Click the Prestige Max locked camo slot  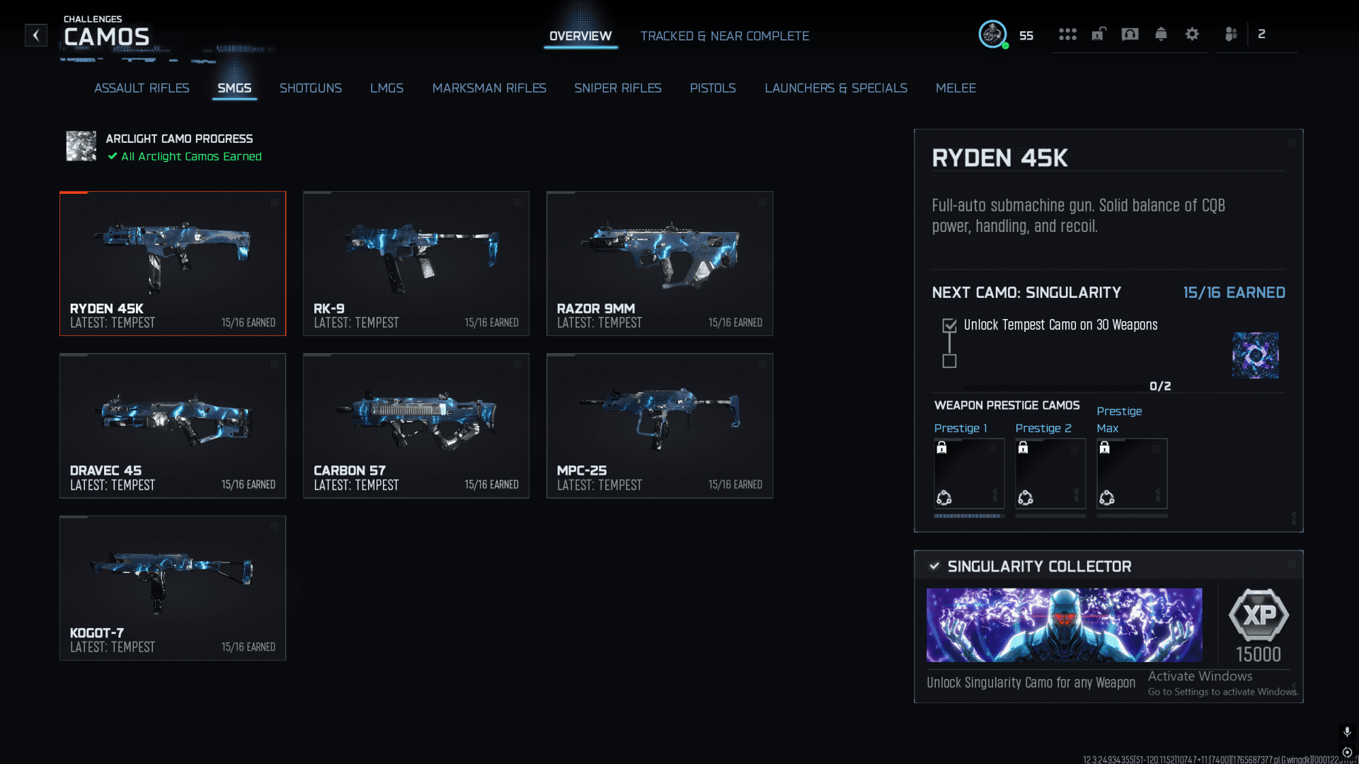click(x=1131, y=473)
